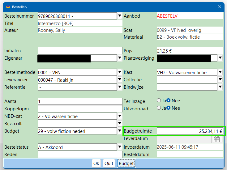
Task: Open the Leverdatum calendar picker icon
Action: (217, 139)
